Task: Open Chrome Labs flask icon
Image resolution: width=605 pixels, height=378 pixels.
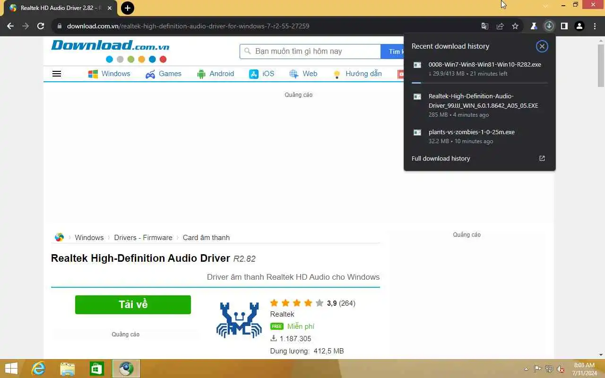Action: click(x=534, y=26)
